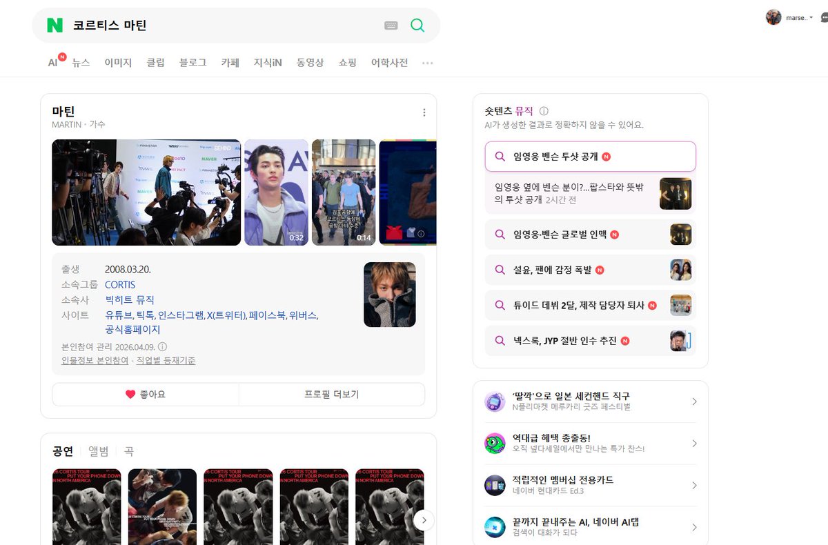
Task: Click the heart 좋아요 like button
Action: click(x=146, y=395)
